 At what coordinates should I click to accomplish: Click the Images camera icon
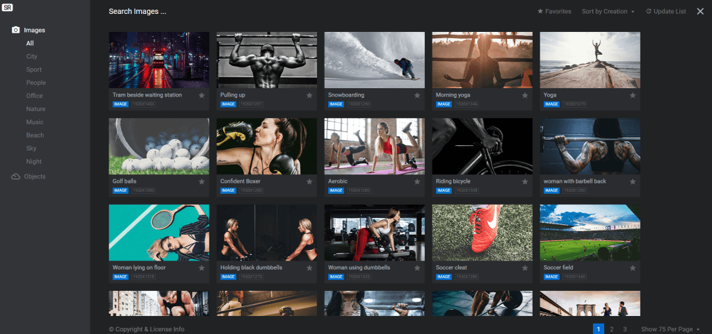(16, 30)
